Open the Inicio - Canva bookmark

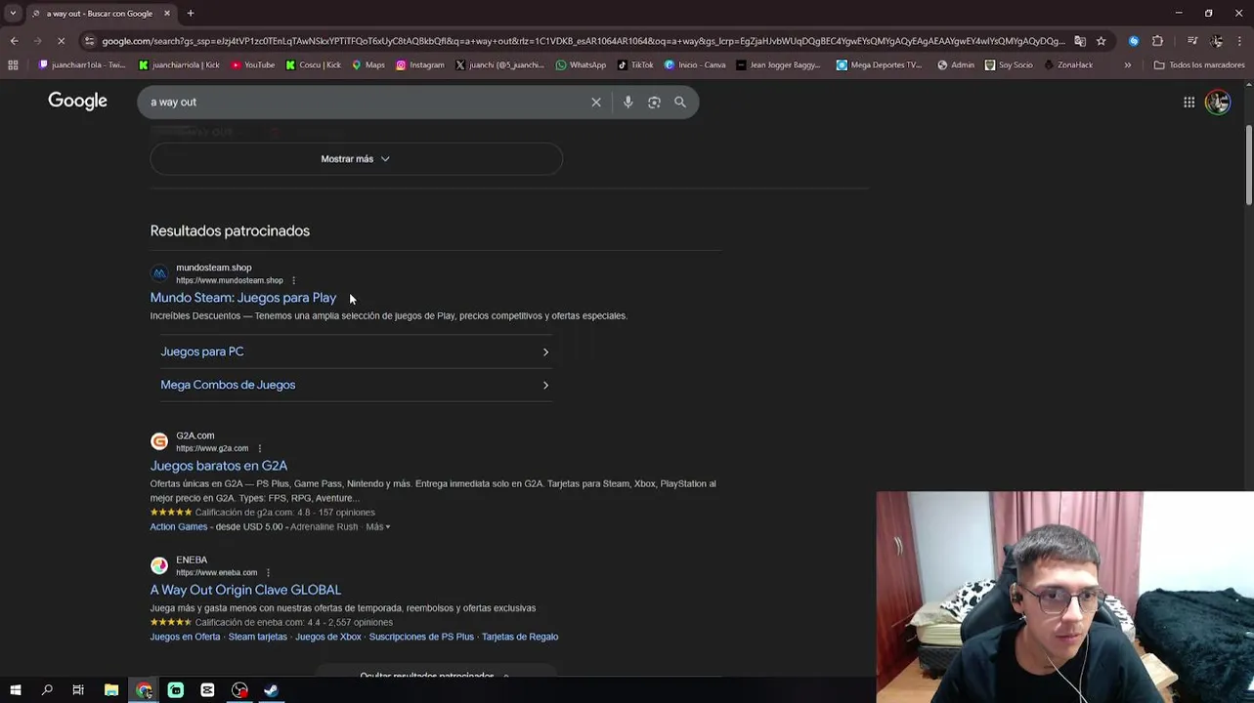point(695,64)
